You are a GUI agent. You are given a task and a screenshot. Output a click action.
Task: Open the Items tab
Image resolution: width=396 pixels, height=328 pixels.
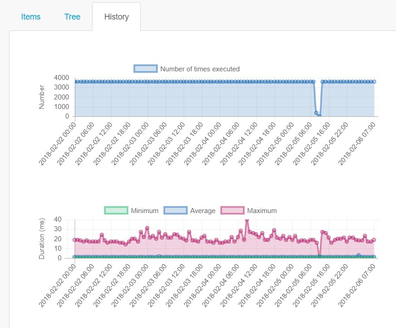30,17
